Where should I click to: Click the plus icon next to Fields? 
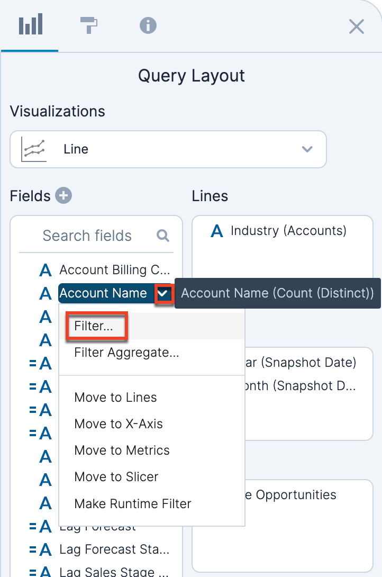(x=64, y=196)
